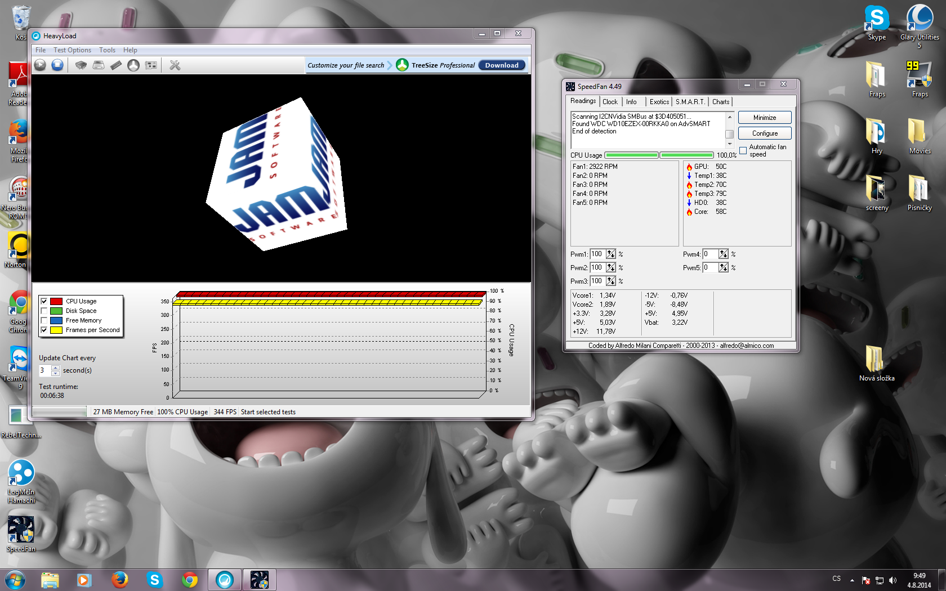
Task: Switch to the Exotics tab in SpeedFan
Action: coord(659,102)
